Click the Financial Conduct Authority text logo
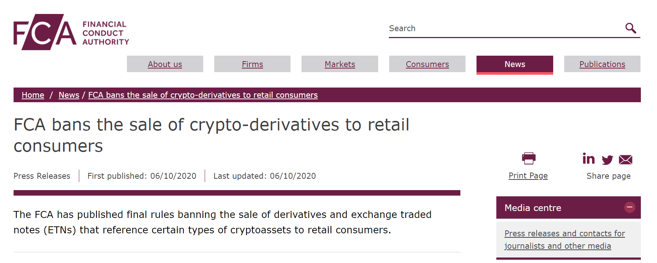 pos(106,33)
